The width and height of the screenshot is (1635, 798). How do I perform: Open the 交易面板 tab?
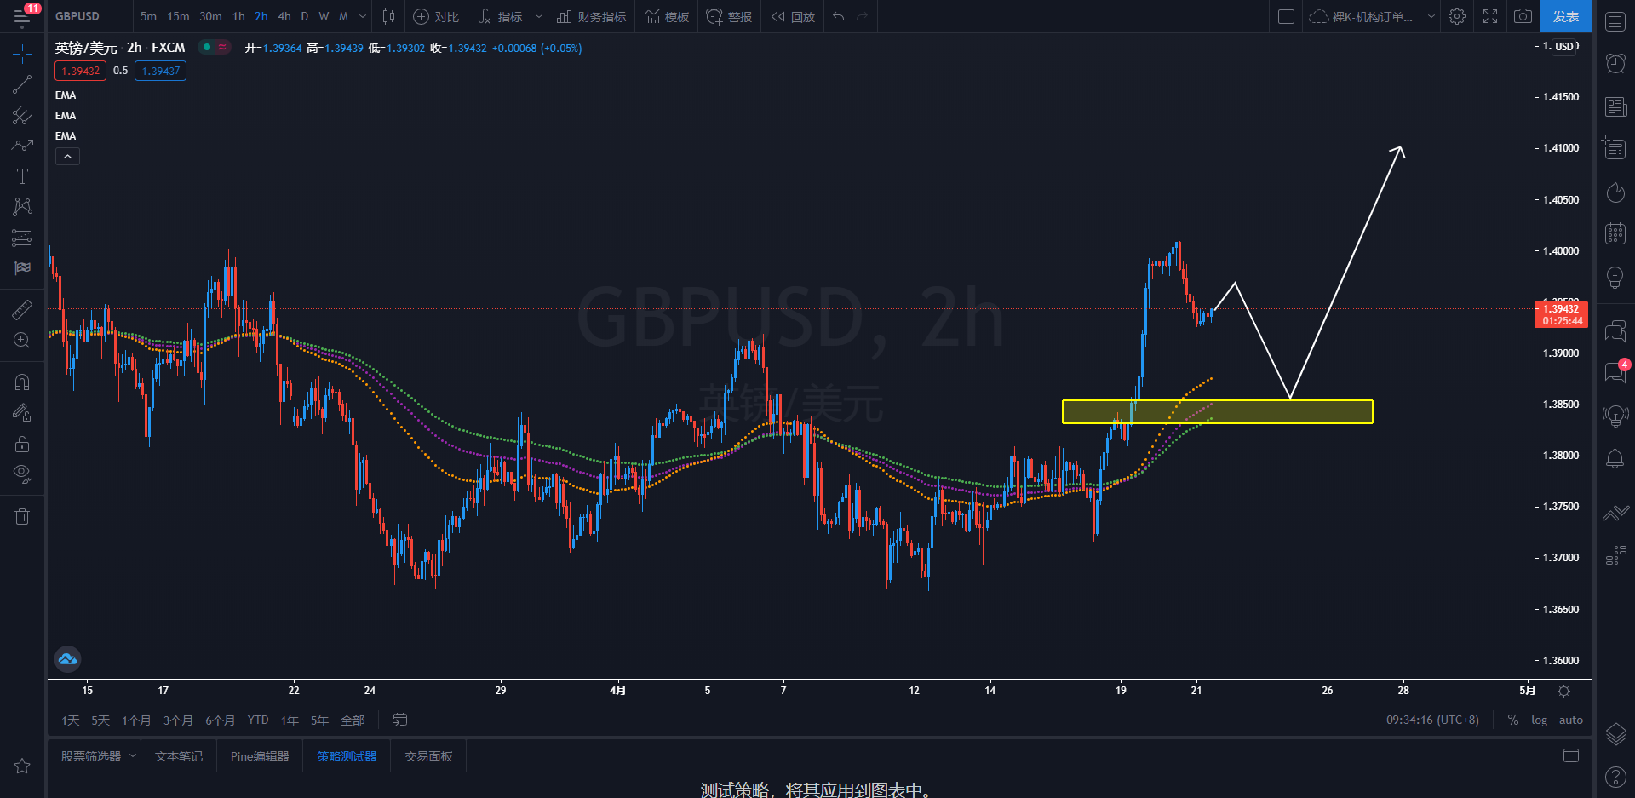pyautogui.click(x=428, y=756)
